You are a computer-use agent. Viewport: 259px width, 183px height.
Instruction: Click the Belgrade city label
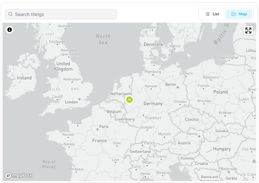click(x=229, y=169)
